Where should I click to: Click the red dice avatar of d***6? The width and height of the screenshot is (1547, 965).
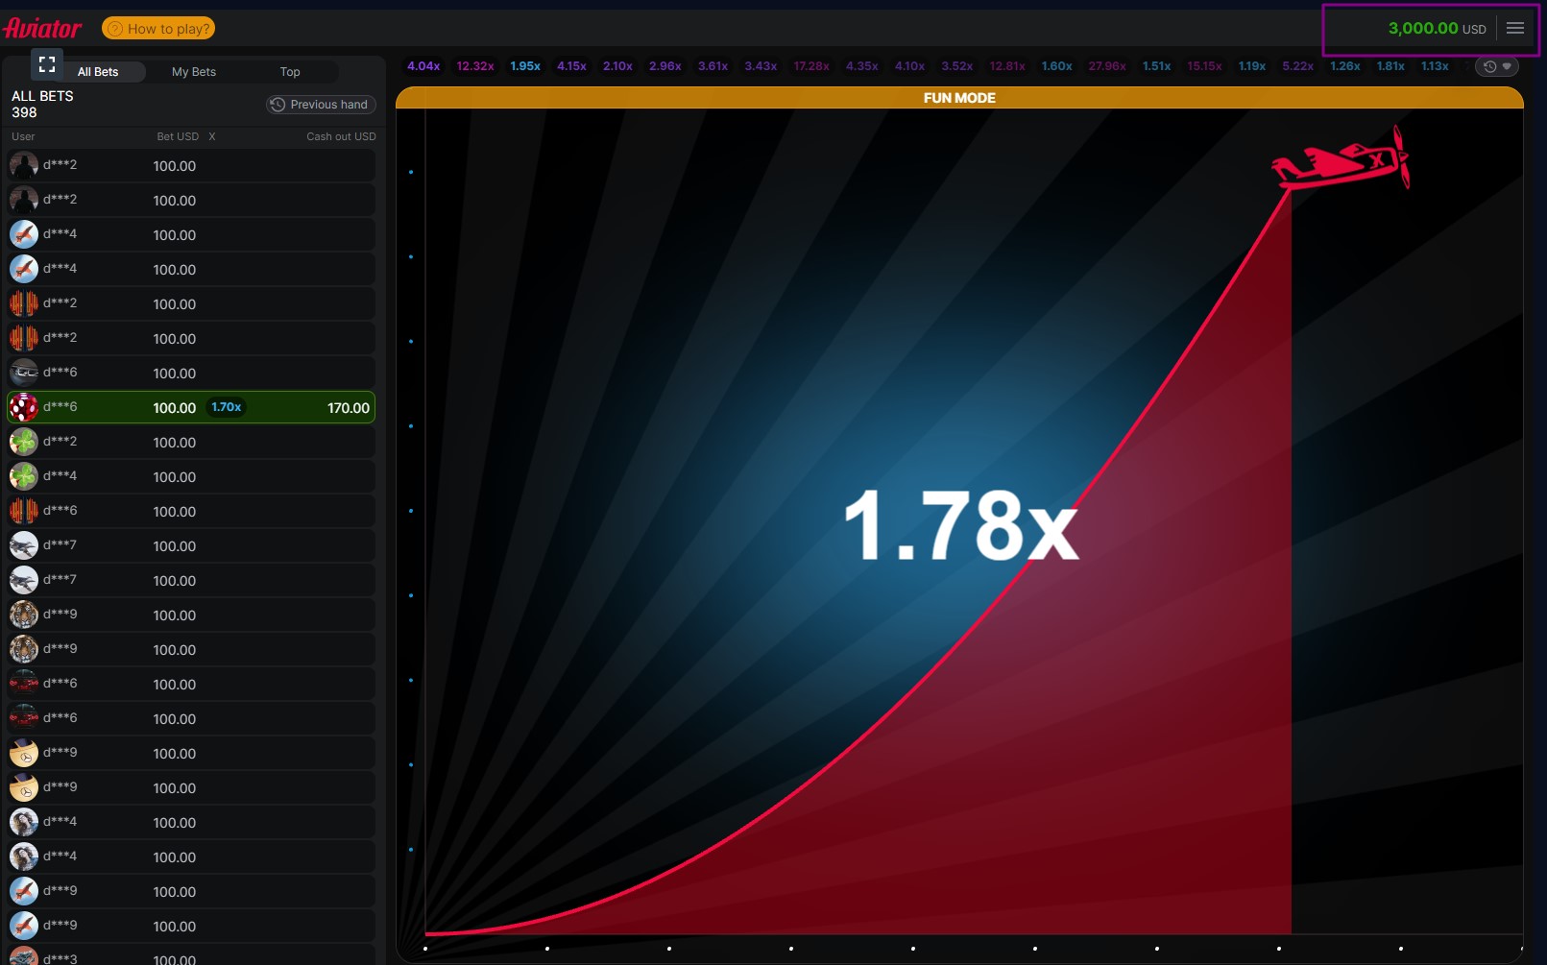click(24, 407)
